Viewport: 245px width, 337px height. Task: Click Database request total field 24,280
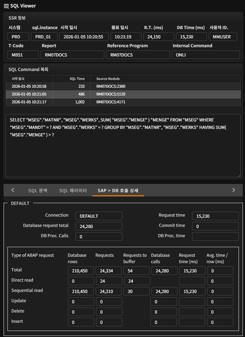pyautogui.click(x=99, y=226)
